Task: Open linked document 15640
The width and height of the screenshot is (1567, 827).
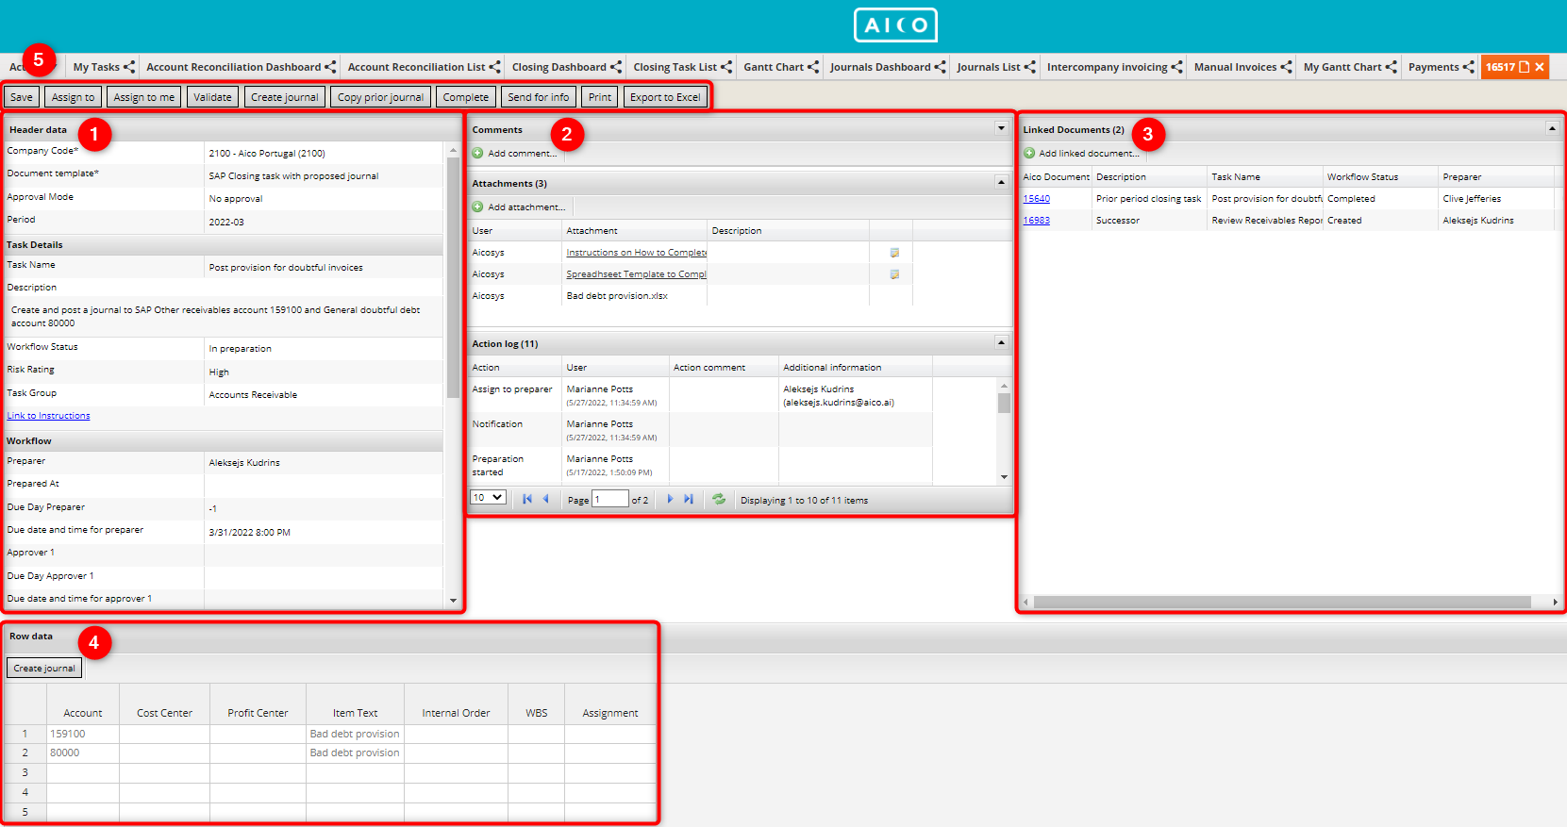Action: pos(1036,199)
